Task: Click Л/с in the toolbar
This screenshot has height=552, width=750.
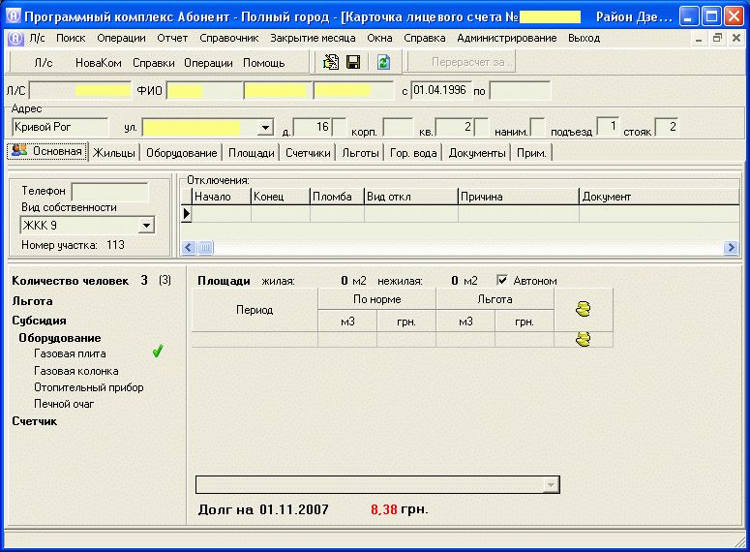Action: (x=43, y=63)
